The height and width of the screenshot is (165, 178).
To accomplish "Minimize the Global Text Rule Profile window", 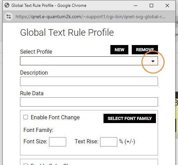I will [136, 5].
